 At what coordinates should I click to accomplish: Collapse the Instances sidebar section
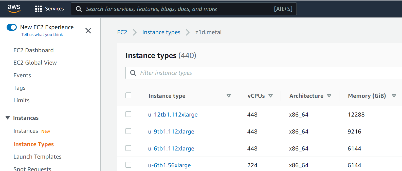pyautogui.click(x=8, y=118)
